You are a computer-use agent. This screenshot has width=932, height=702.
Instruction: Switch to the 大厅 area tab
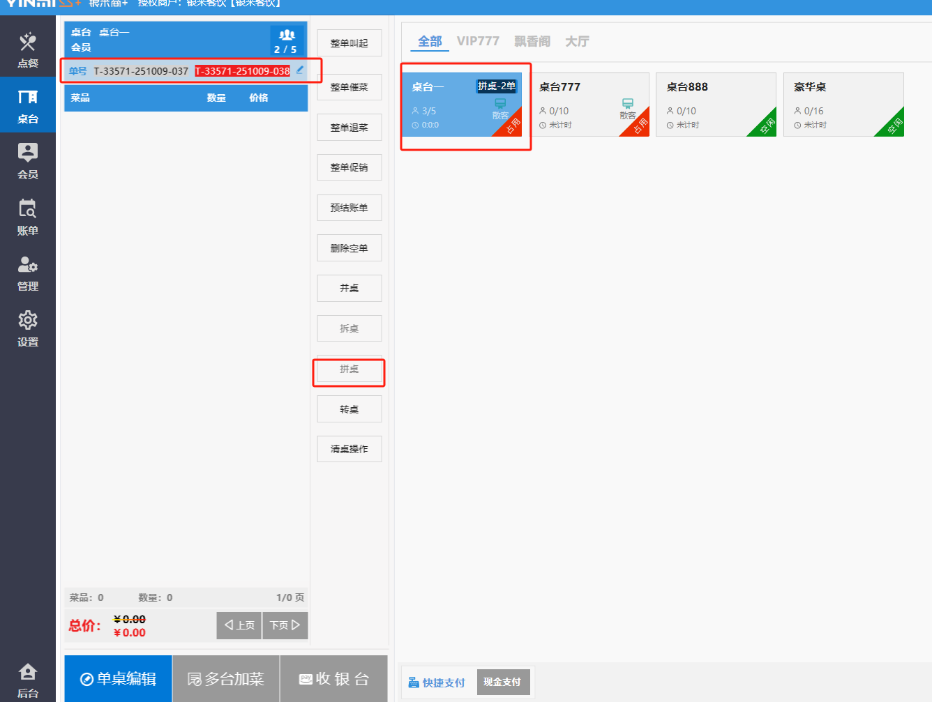[577, 41]
